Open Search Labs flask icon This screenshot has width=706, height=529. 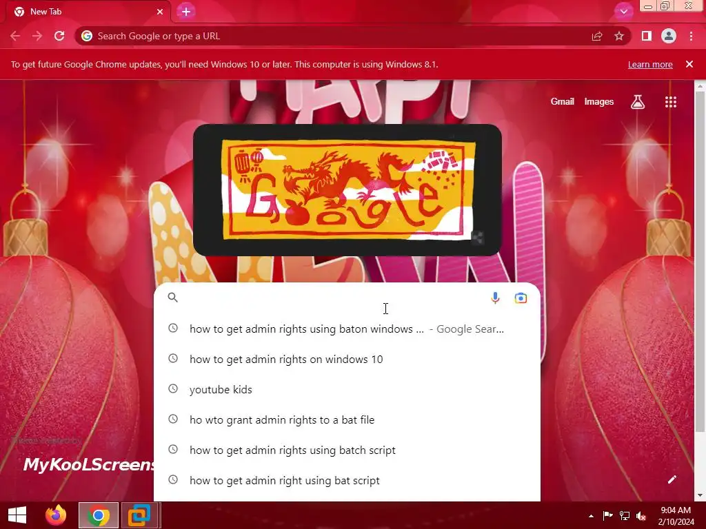pos(638,102)
